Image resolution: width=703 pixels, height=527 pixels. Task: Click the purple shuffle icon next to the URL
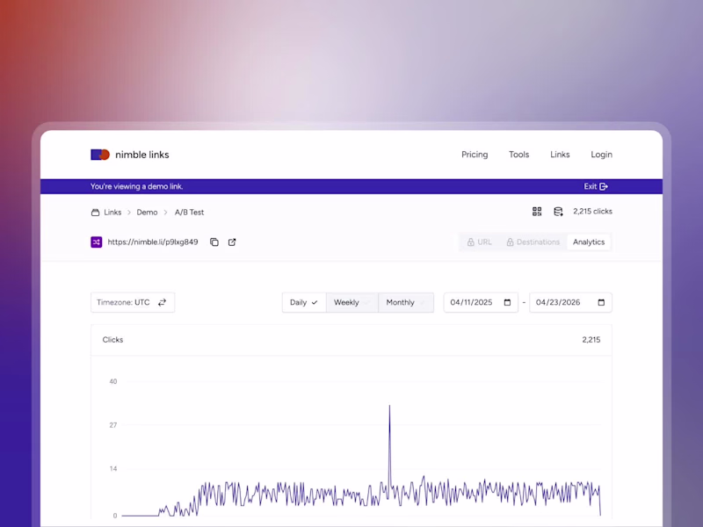click(97, 242)
